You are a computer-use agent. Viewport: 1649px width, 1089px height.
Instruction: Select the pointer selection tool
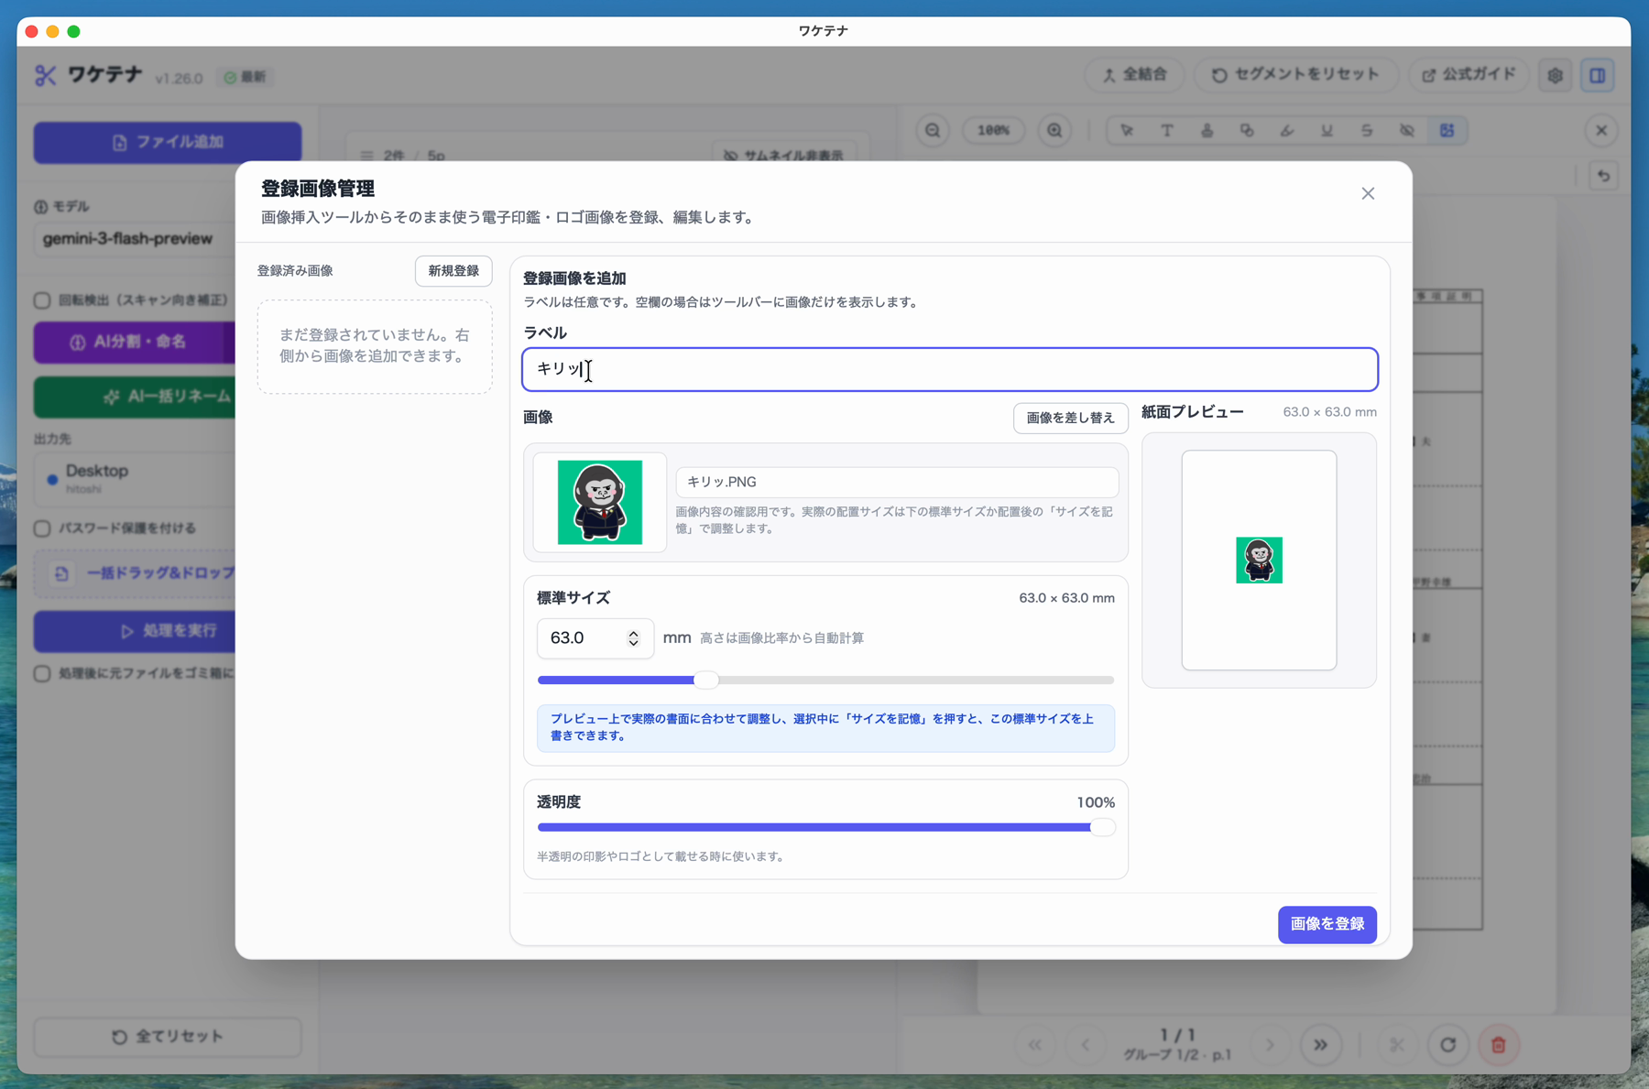(x=1127, y=130)
